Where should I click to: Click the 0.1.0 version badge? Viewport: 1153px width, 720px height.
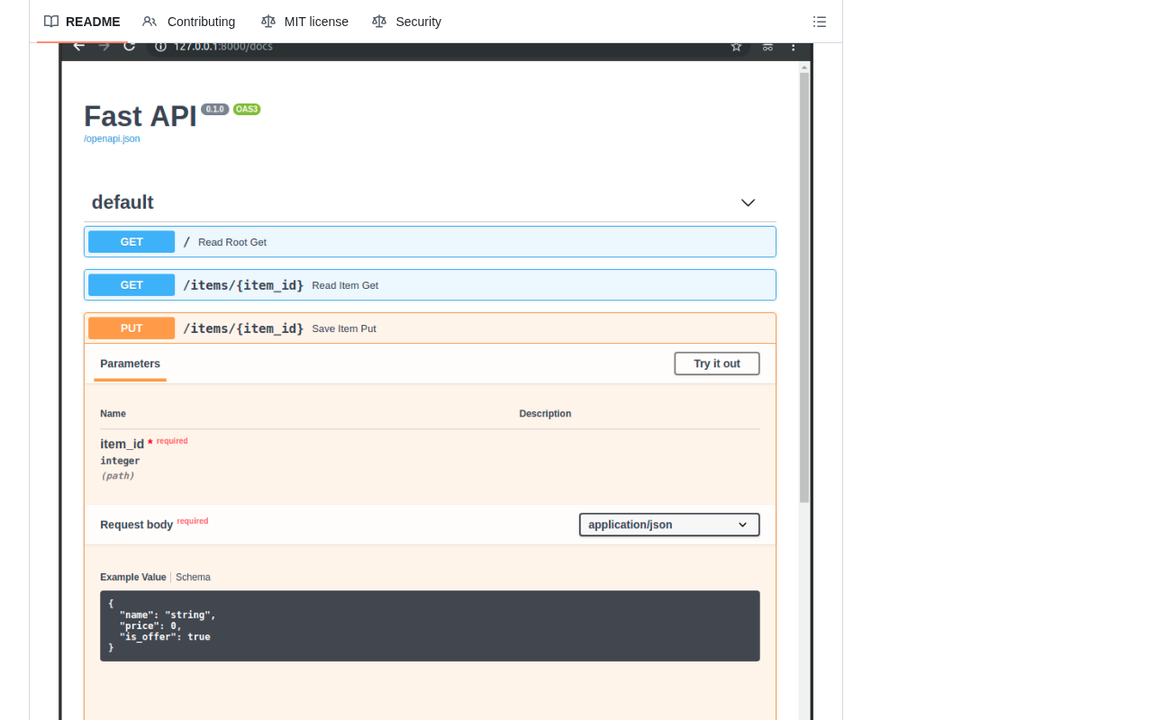click(x=215, y=109)
